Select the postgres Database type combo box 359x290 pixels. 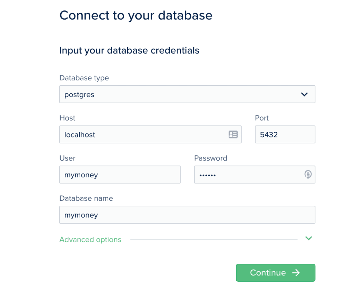[187, 94]
